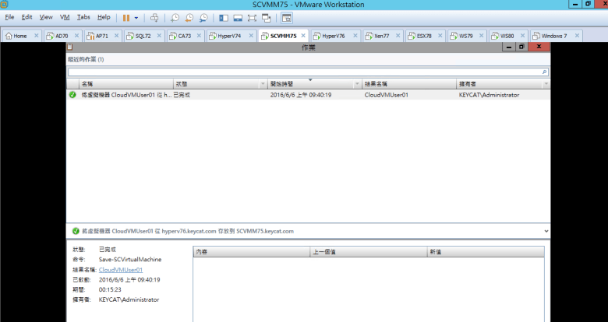The height and width of the screenshot is (322, 608).
Task: Open the 擁有者 column filter dropdown
Action: click(x=545, y=83)
